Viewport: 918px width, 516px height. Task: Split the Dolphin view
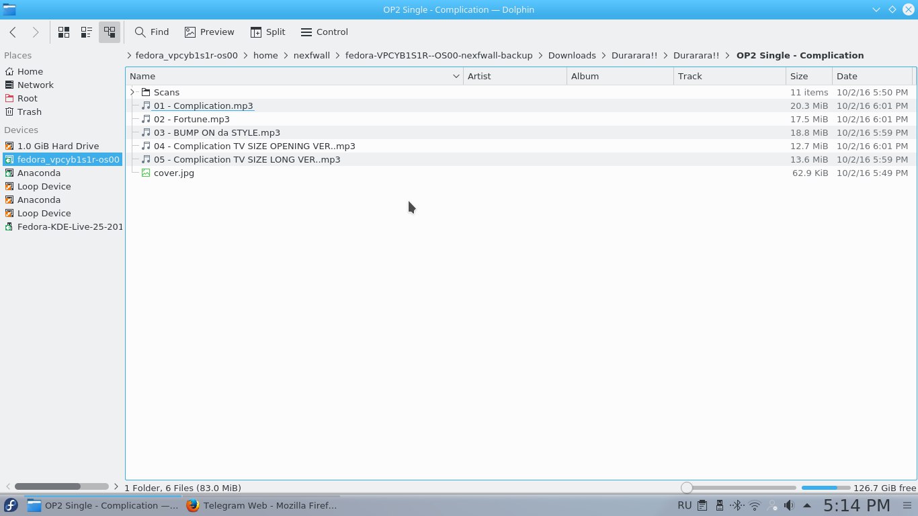pyautogui.click(x=268, y=32)
